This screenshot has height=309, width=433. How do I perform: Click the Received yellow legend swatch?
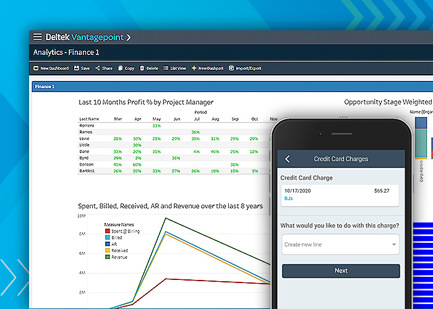pyautogui.click(x=108, y=250)
